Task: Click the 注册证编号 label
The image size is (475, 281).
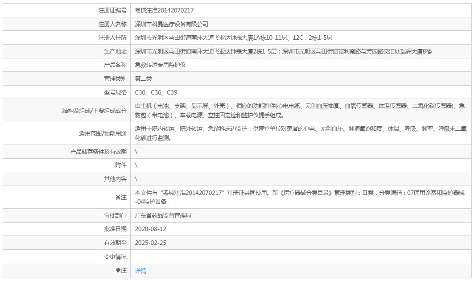Action: click(112, 10)
